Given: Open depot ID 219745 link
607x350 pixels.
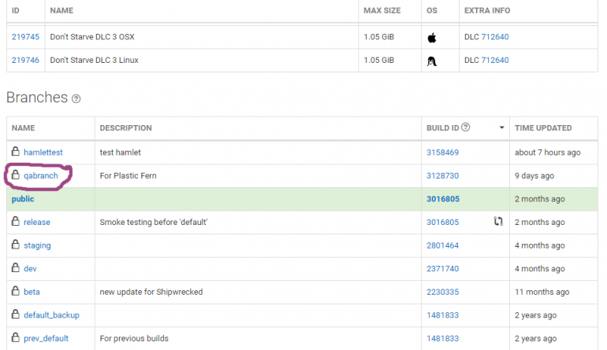Looking at the screenshot, I should [25, 37].
